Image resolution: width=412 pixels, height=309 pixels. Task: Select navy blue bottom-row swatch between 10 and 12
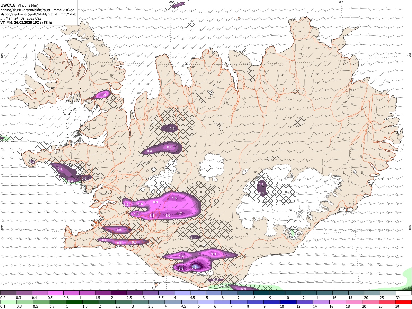point(288,302)
